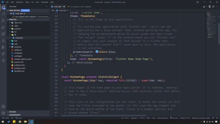Click Spaces: 2 indentation setting
220x124 pixels.
click(x=134, y=118)
